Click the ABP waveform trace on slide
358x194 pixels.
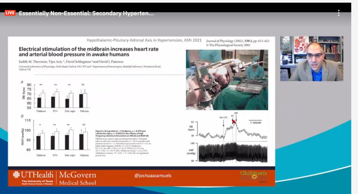[233, 152]
